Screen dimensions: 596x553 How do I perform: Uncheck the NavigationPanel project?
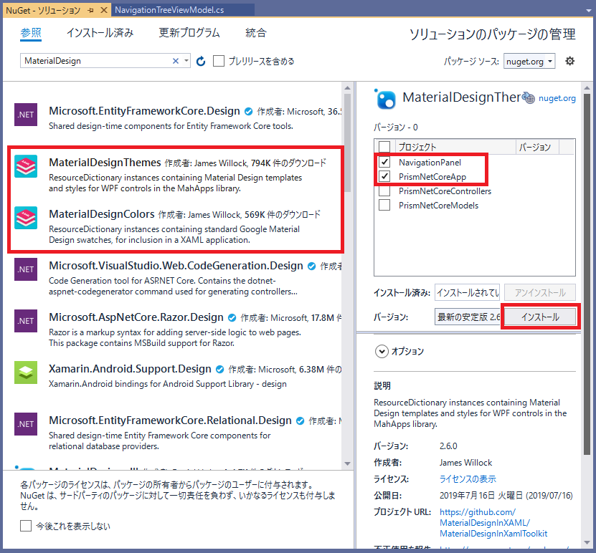pyautogui.click(x=384, y=162)
